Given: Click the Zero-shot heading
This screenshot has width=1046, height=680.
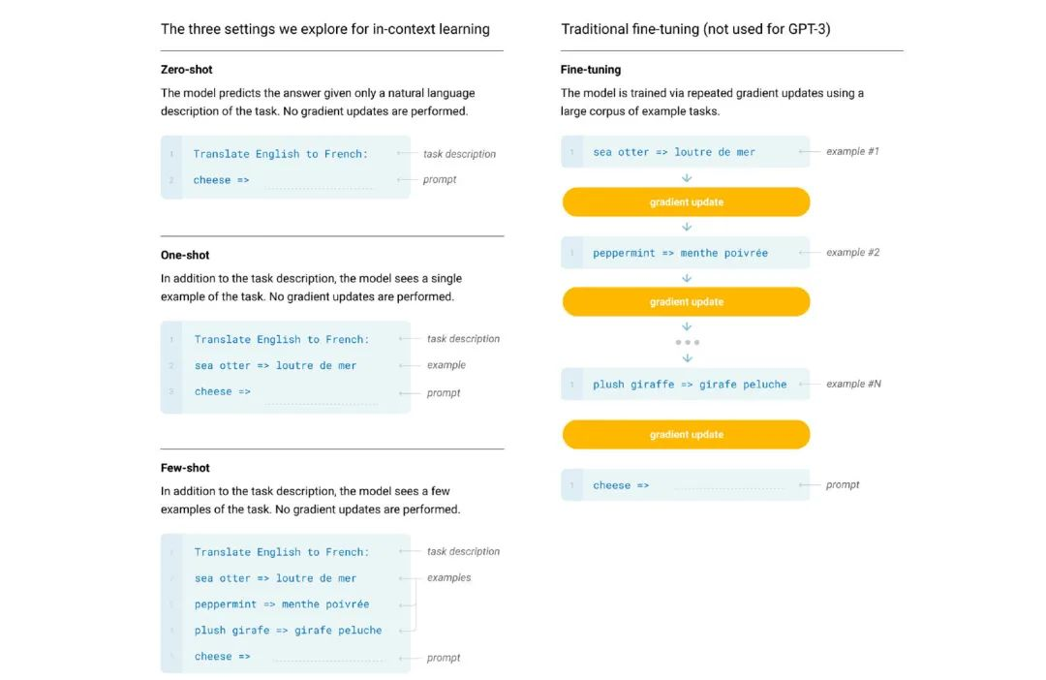Looking at the screenshot, I should pyautogui.click(x=186, y=70).
